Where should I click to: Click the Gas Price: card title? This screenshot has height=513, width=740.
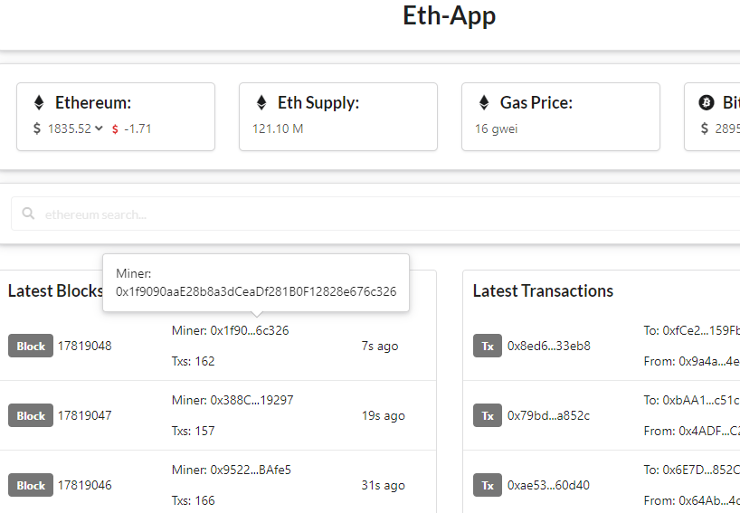point(536,102)
